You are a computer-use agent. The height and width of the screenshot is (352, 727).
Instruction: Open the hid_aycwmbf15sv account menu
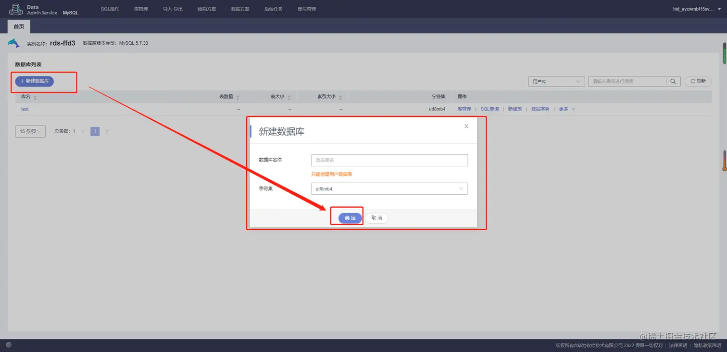697,9
